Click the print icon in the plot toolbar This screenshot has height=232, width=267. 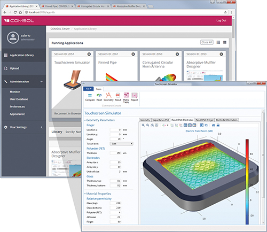(218, 125)
